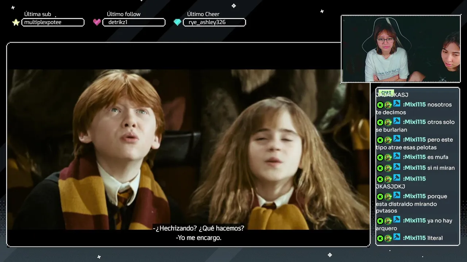
Task: Click the character badge on 'nosotros te decimos' message
Action: point(388,105)
